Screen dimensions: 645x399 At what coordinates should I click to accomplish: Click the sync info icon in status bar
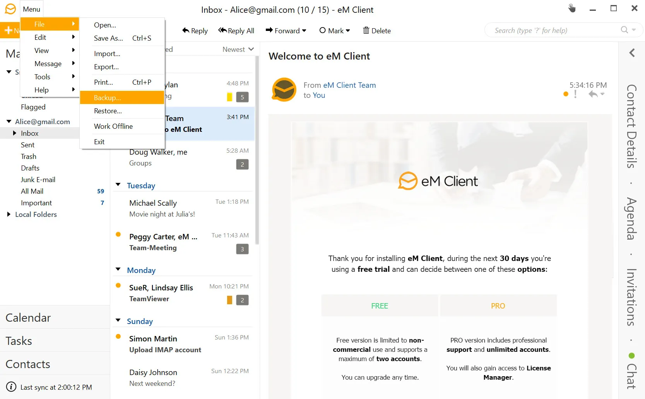(11, 387)
